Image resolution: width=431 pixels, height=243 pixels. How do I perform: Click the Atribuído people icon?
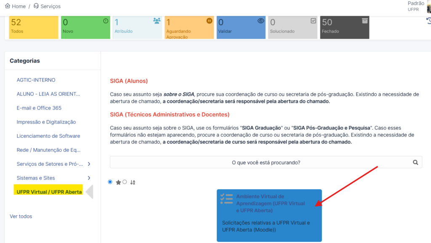(157, 21)
